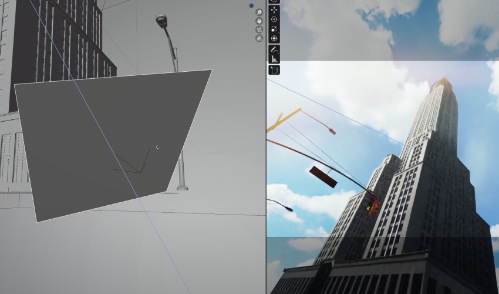Image resolution: width=499 pixels, height=294 pixels.
Task: Click the red traffic light in the camera view
Action: (372, 206)
